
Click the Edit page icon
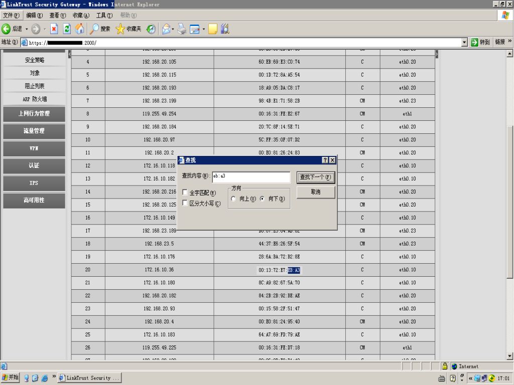[194, 29]
